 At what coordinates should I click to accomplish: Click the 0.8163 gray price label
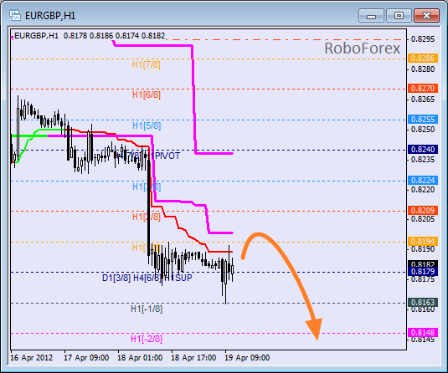[x=423, y=302]
